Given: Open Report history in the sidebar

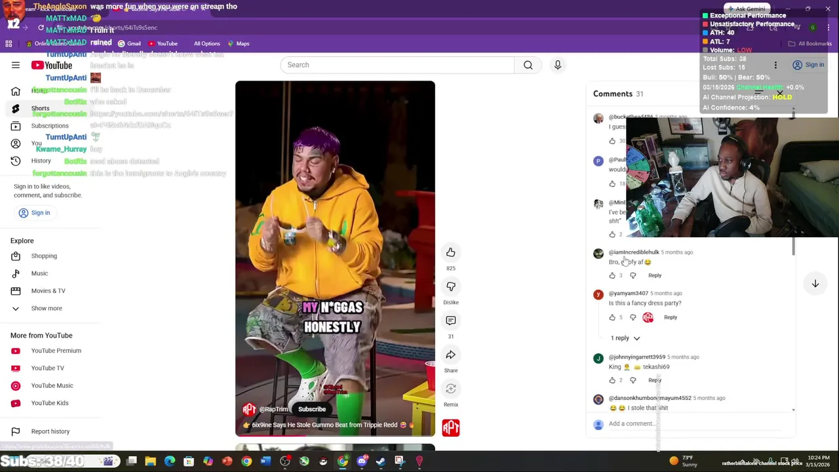Looking at the screenshot, I should tap(50, 431).
